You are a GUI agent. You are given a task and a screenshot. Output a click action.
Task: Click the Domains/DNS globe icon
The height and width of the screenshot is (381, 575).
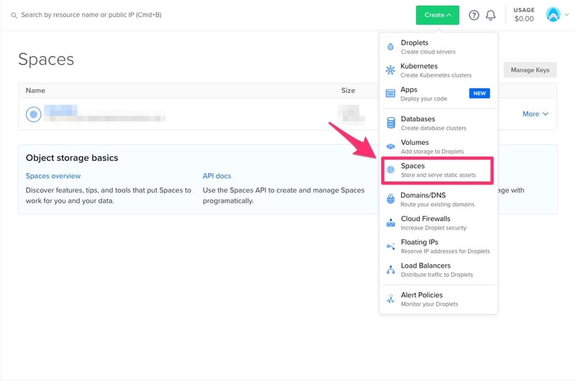(x=390, y=199)
